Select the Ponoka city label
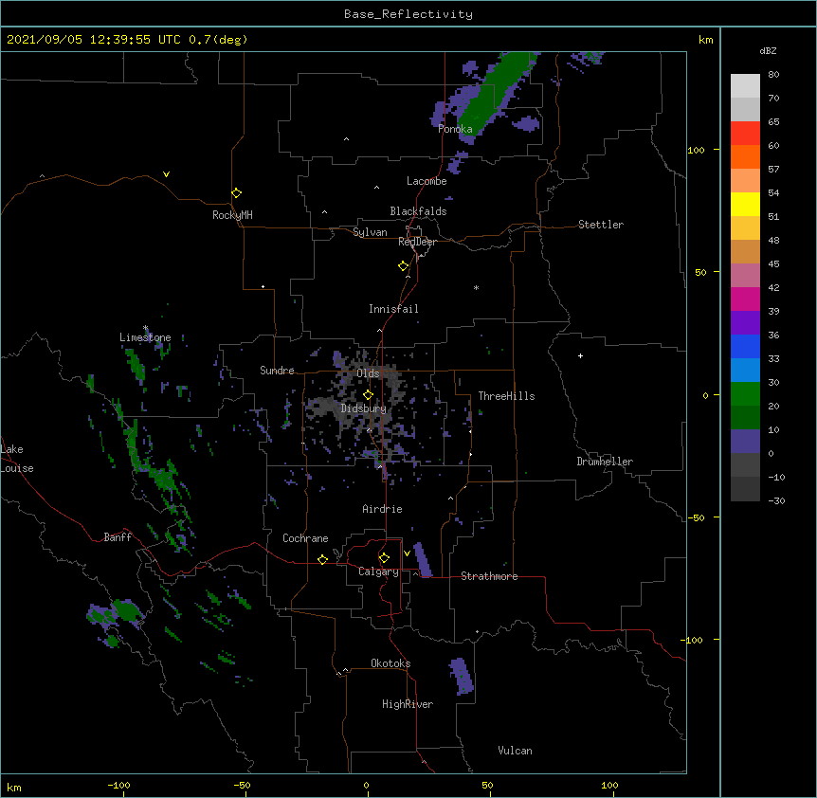This screenshot has width=817, height=798. point(455,129)
